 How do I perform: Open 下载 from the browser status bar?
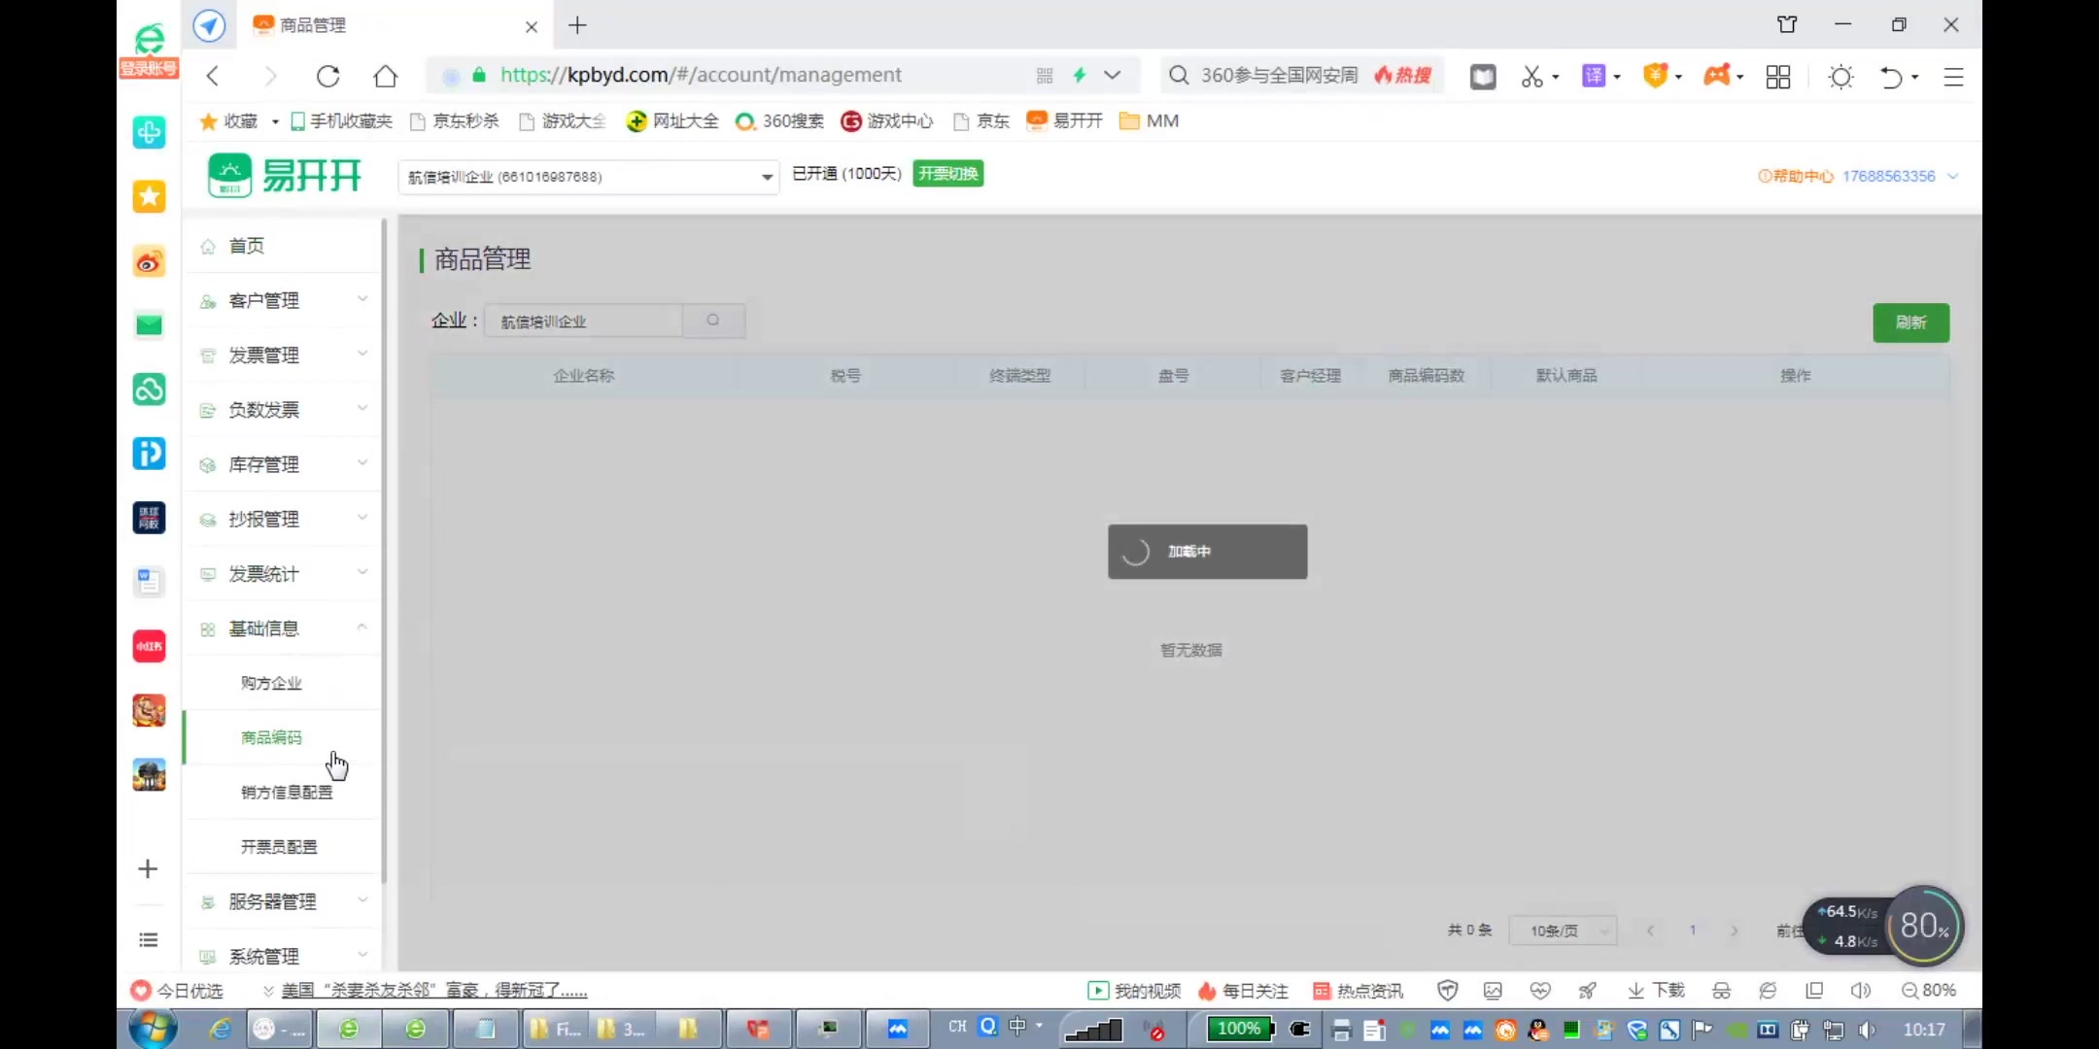(x=1654, y=990)
